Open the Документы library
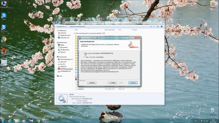The image size is (219, 123). tap(63, 47)
